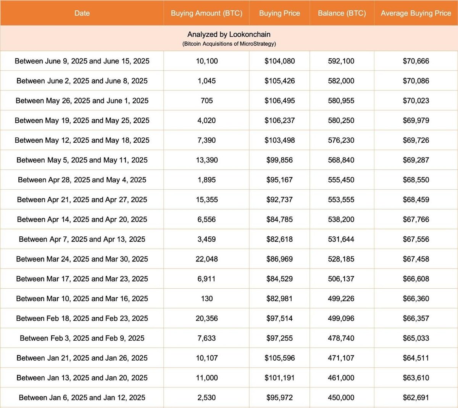This screenshot has height=408, width=458.
Task: Click the $99,856 buying price cell
Action: click(279, 160)
